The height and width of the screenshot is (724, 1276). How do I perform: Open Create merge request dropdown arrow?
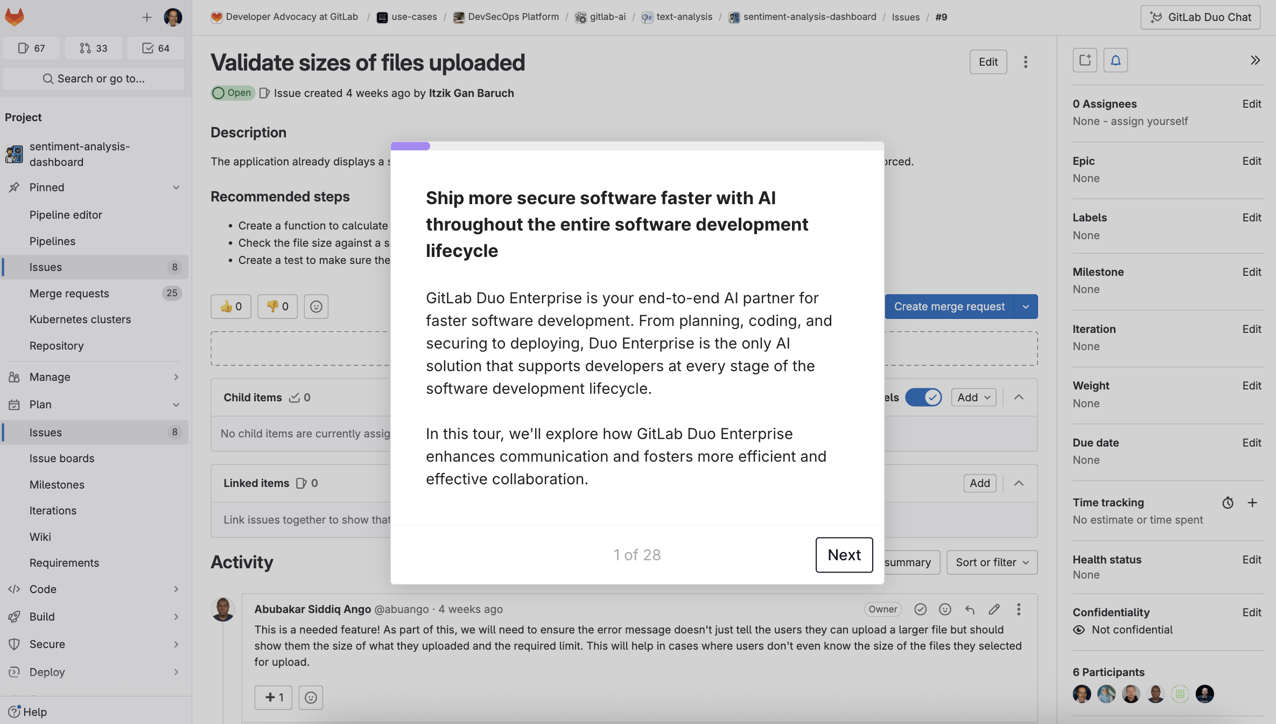tap(1026, 307)
